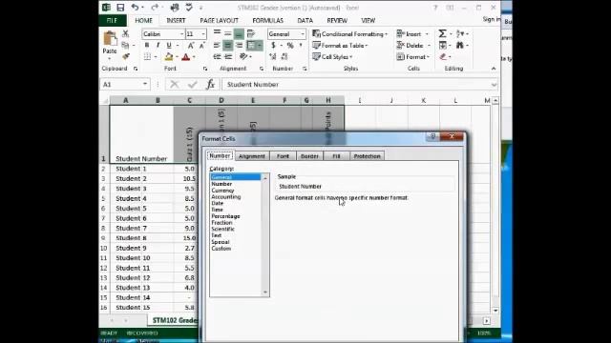
Task: Switch to the FORMULAS ribbon tab
Action: (x=267, y=20)
